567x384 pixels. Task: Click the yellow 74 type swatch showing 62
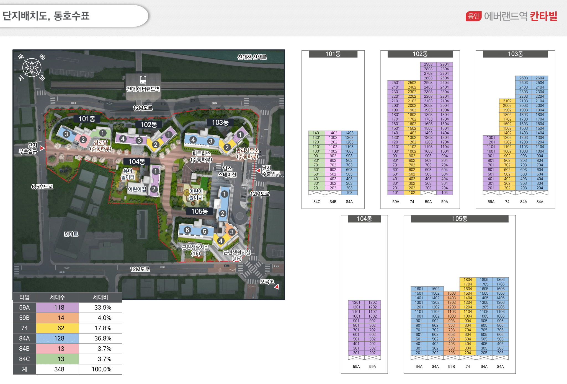[57, 328]
